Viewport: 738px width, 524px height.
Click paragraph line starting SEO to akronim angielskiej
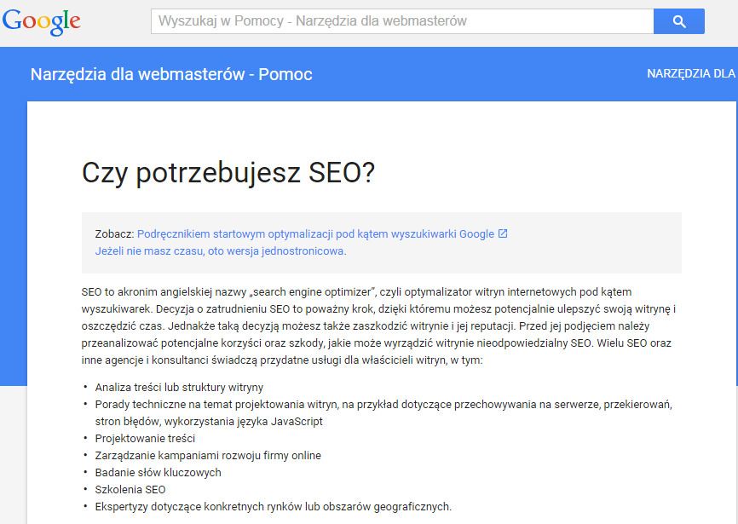coord(356,291)
